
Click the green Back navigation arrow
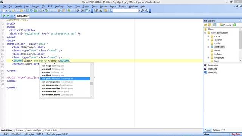point(4,16)
